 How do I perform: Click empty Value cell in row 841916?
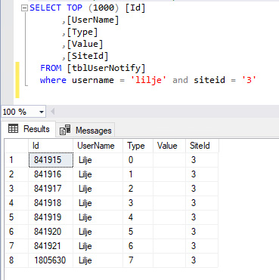click(169, 174)
